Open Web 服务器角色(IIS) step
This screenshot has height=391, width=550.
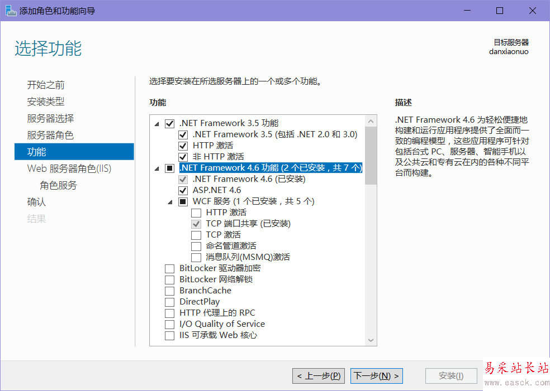tap(69, 168)
